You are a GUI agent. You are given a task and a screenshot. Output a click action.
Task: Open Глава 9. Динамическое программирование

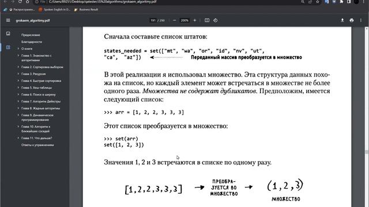(37, 117)
